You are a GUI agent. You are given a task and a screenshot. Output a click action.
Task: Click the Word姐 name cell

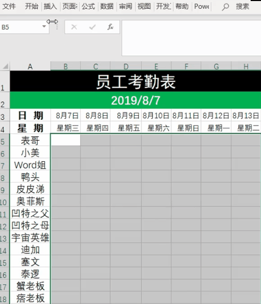pyautogui.click(x=30, y=164)
